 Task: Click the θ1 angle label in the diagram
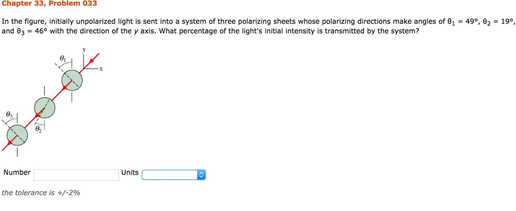tap(62, 58)
